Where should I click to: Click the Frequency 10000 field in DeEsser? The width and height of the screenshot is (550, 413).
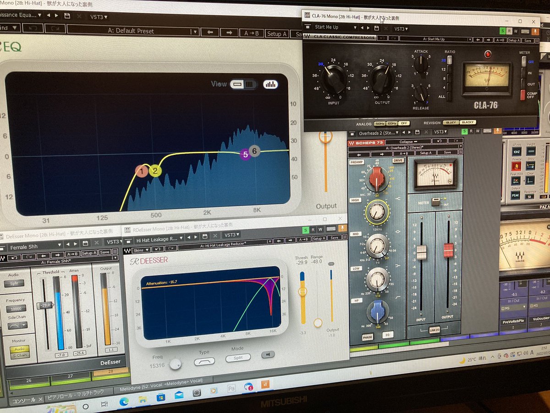pos(16,309)
